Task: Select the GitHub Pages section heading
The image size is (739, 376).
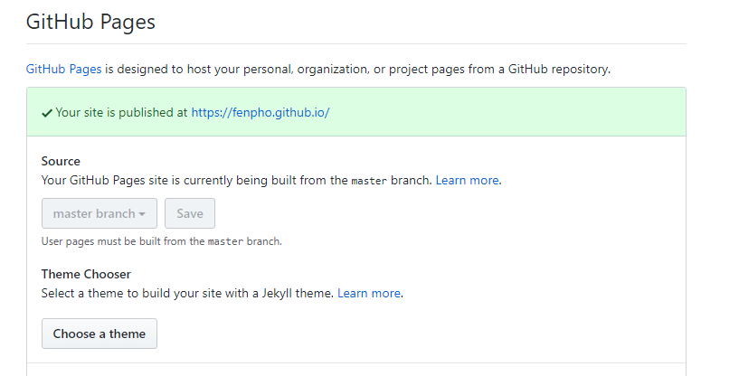Action: tap(90, 23)
